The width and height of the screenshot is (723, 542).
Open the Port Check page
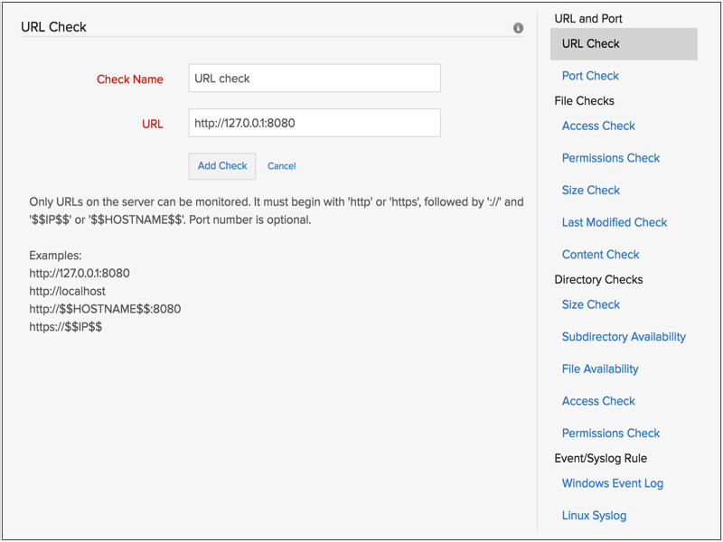tap(590, 76)
